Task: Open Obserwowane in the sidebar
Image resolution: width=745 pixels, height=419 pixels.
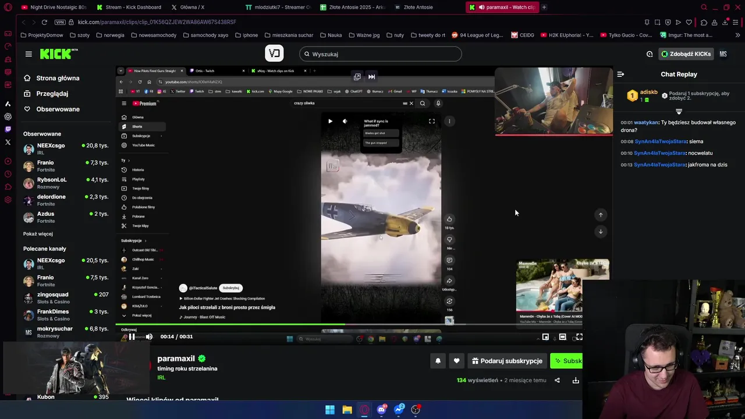Action: click(51, 109)
